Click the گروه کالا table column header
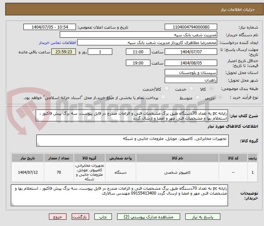The height and width of the screenshot is (226, 264). coord(90,158)
